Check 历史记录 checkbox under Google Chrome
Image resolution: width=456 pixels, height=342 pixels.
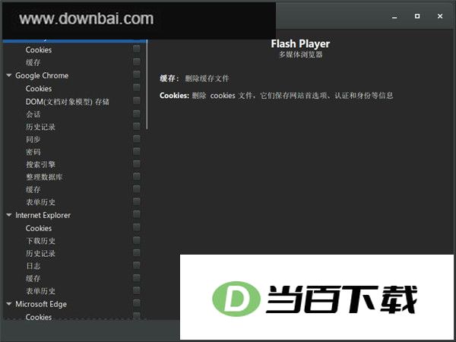pyautogui.click(x=136, y=126)
